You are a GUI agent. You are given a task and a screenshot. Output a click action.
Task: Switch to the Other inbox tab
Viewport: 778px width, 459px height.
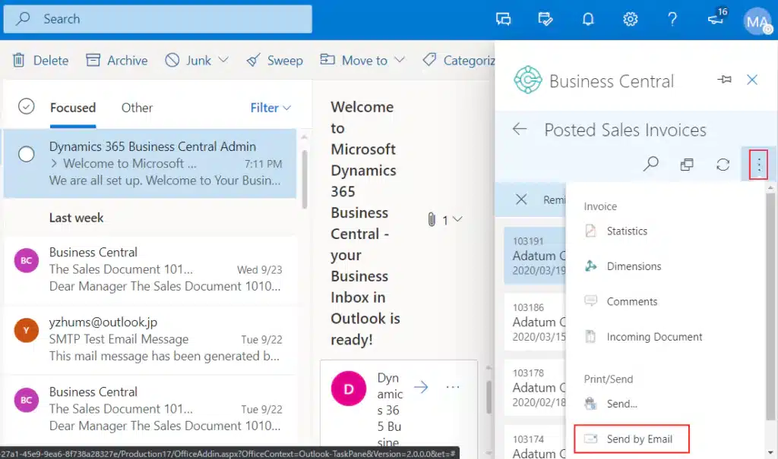(137, 108)
